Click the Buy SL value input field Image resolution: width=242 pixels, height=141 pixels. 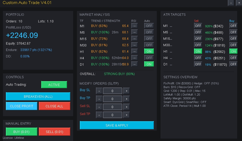(x=113, y=91)
